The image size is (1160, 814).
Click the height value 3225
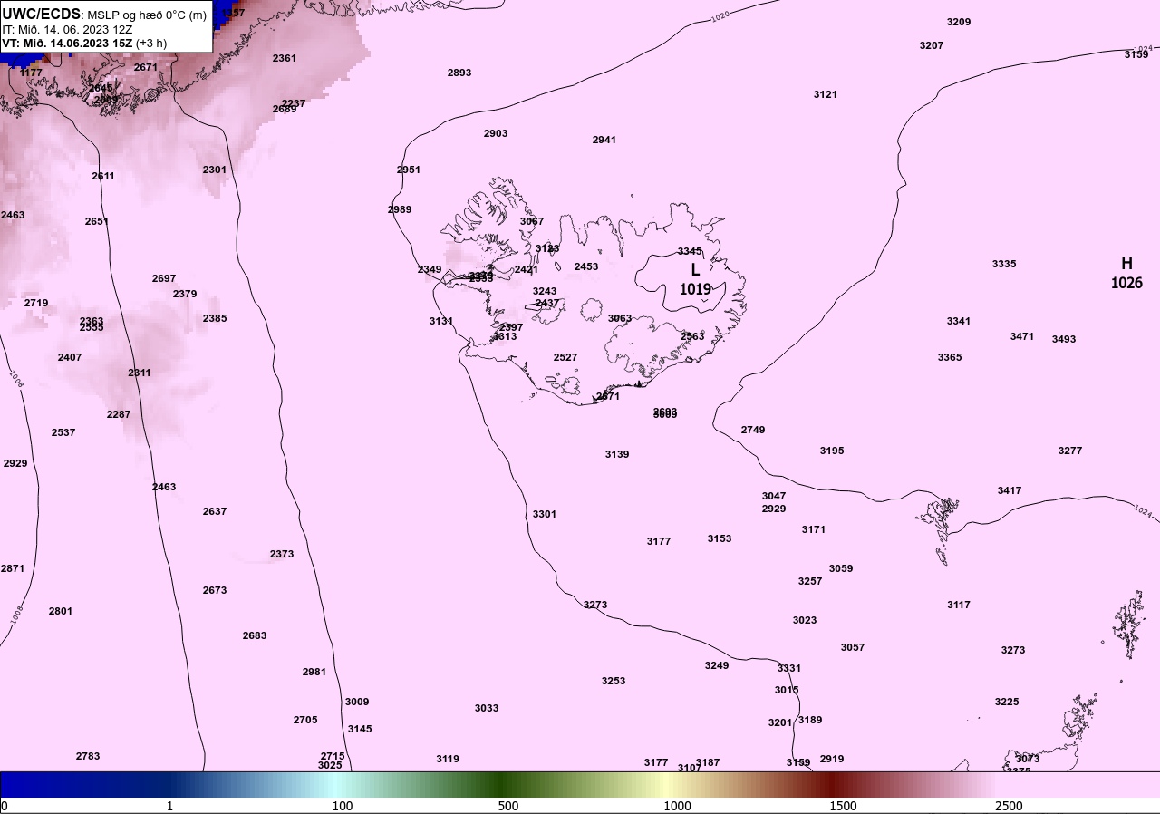click(1007, 702)
